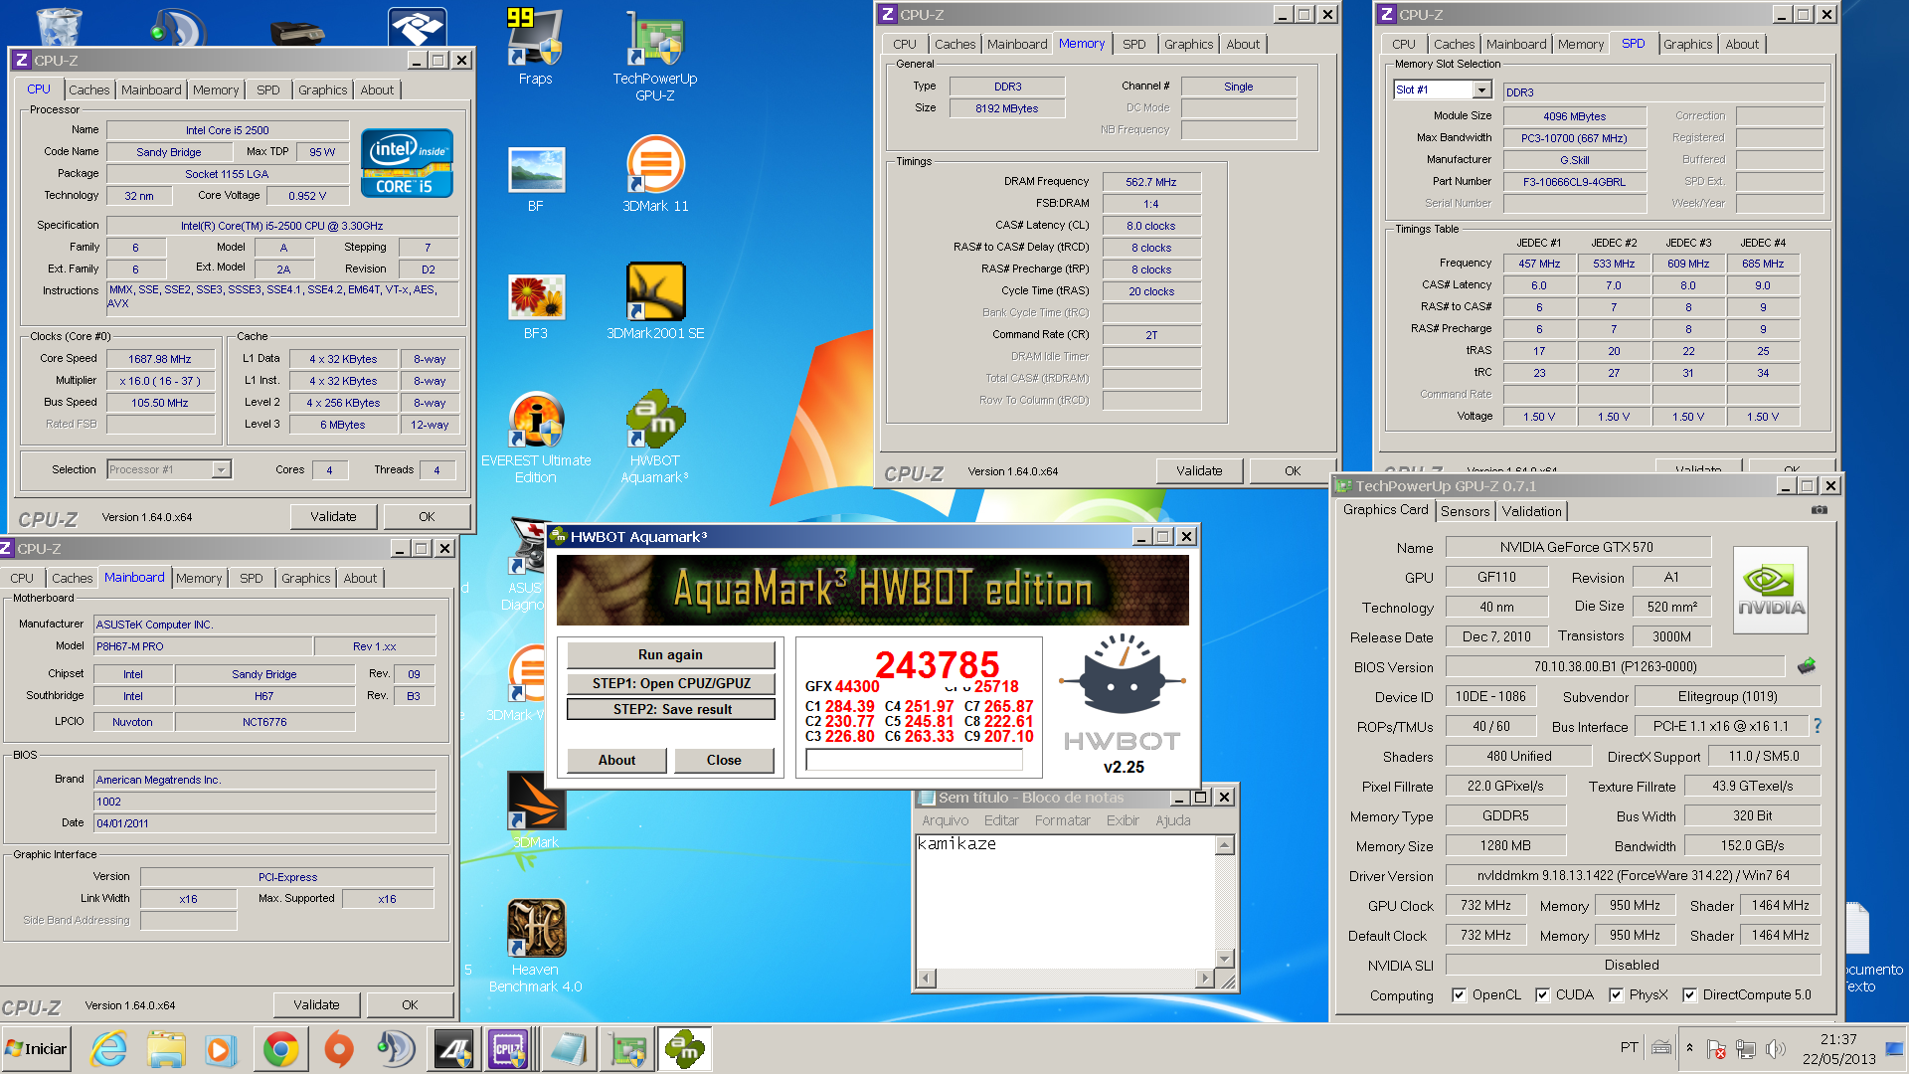
Task: Select Validation tab in GPU-Z
Action: (x=1531, y=511)
